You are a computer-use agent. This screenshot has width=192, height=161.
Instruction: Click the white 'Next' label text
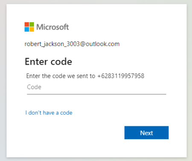146,133
